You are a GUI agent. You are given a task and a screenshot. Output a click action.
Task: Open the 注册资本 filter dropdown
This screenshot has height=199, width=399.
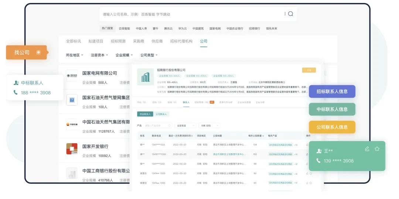[99, 55]
